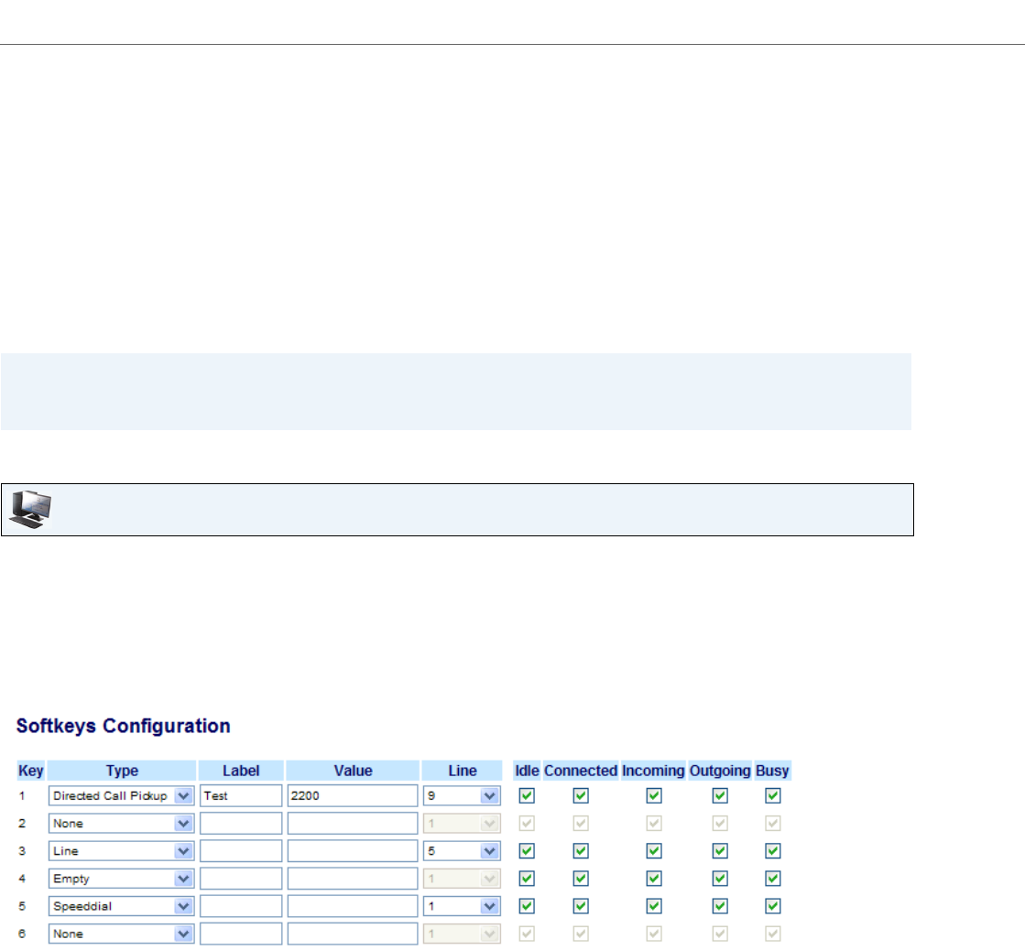Uncheck Outgoing checkbox for key 1
The width and height of the screenshot is (1025, 950).
pyautogui.click(x=720, y=796)
